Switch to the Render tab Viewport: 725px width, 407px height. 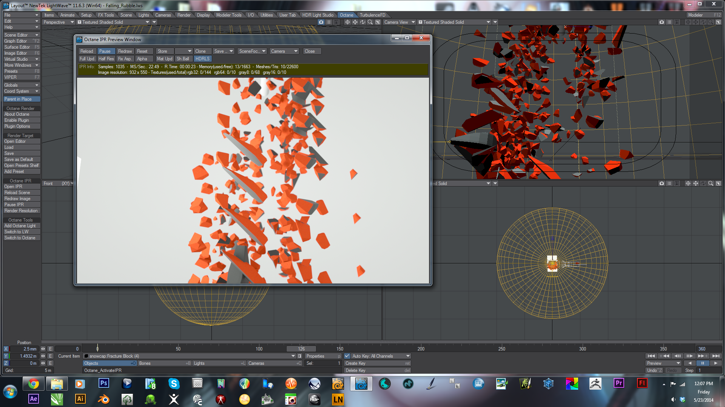(184, 15)
